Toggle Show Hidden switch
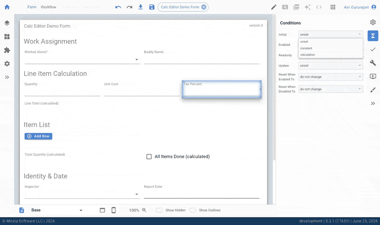The width and height of the screenshot is (380, 225). [x=159, y=210]
